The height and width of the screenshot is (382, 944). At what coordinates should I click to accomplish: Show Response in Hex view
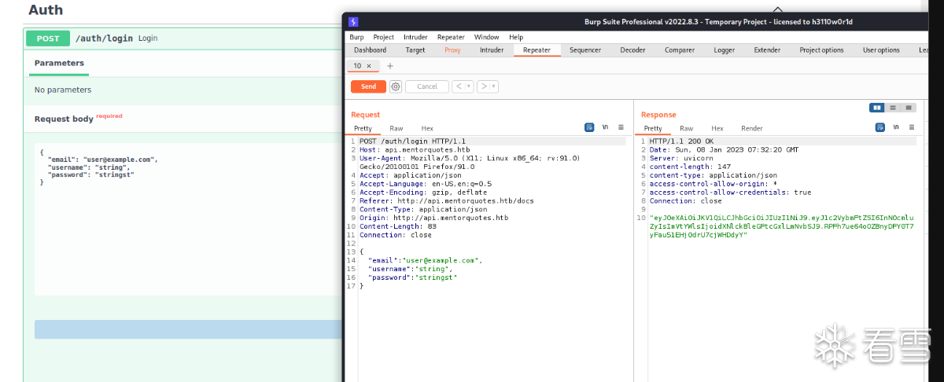tap(717, 128)
